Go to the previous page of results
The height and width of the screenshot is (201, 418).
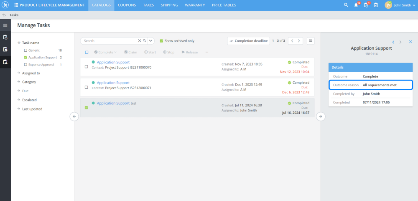pyautogui.click(x=292, y=41)
